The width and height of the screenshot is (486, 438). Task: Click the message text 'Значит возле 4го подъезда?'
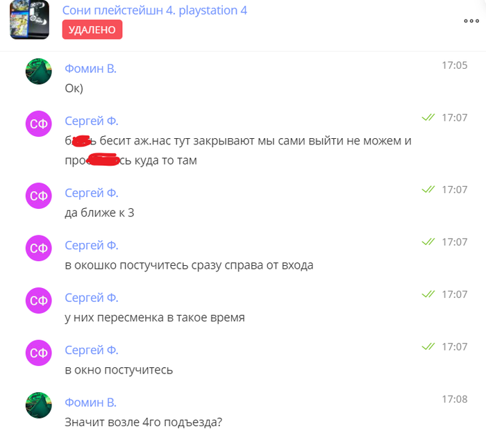click(144, 423)
